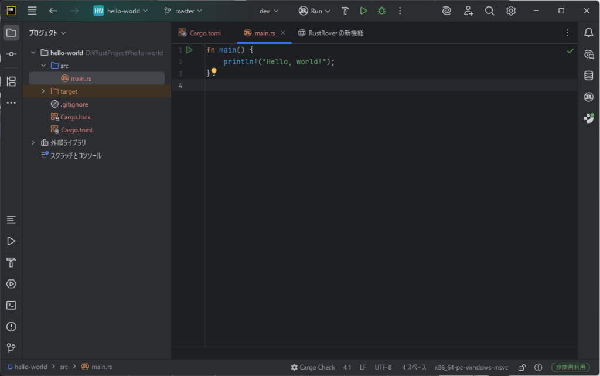Open the Problems tool window
Screen dimensions: 600x376
pyautogui.click(x=11, y=327)
